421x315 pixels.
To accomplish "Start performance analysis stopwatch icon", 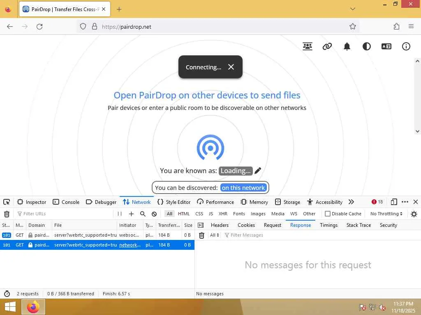I will pyautogui.click(x=7, y=294).
